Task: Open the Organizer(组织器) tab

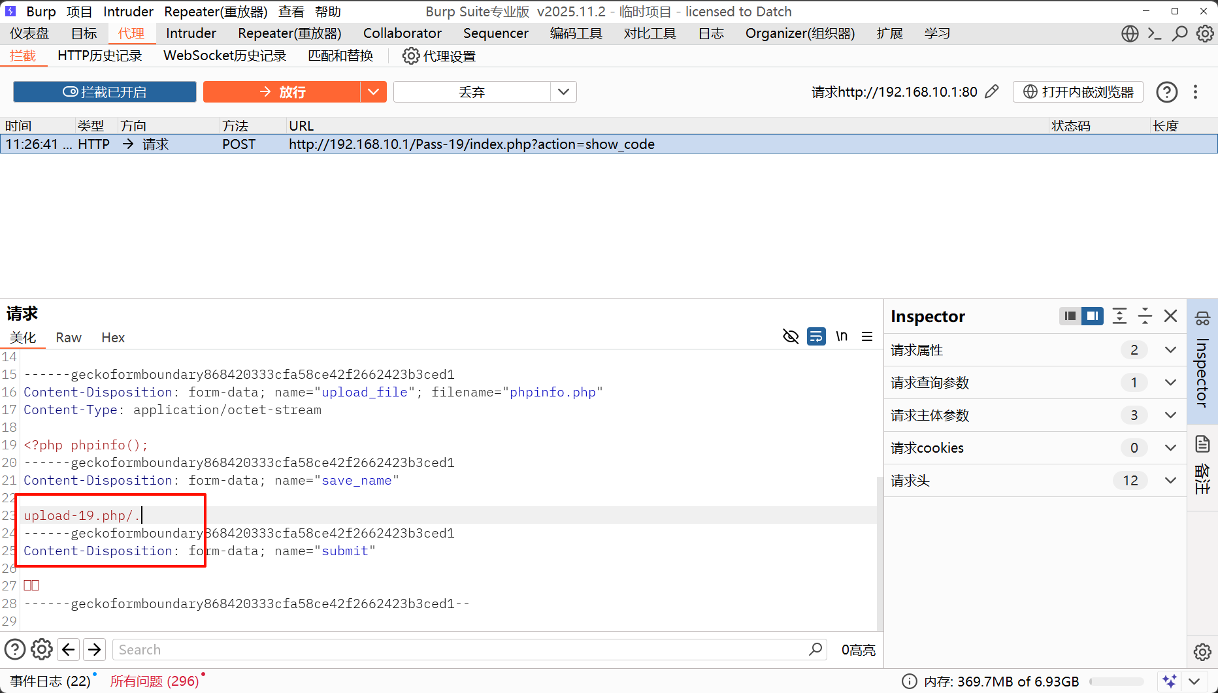Action: click(x=800, y=33)
